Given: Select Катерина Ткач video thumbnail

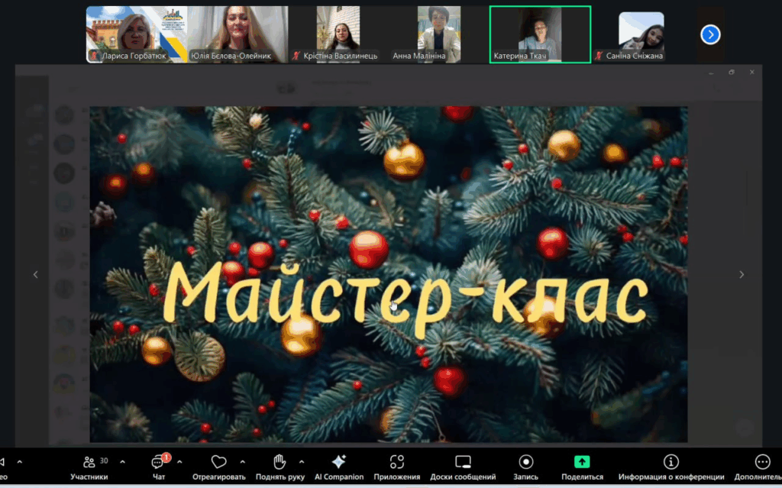Looking at the screenshot, I should pyautogui.click(x=540, y=34).
